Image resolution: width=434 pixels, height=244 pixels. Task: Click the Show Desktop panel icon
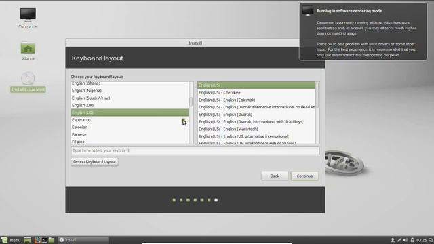point(27,240)
